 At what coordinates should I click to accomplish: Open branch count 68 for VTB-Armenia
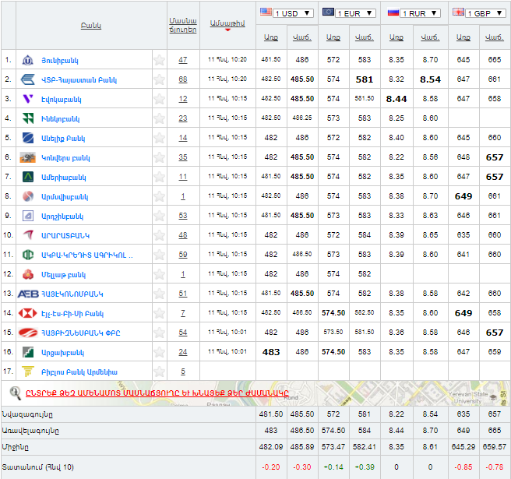183,79
